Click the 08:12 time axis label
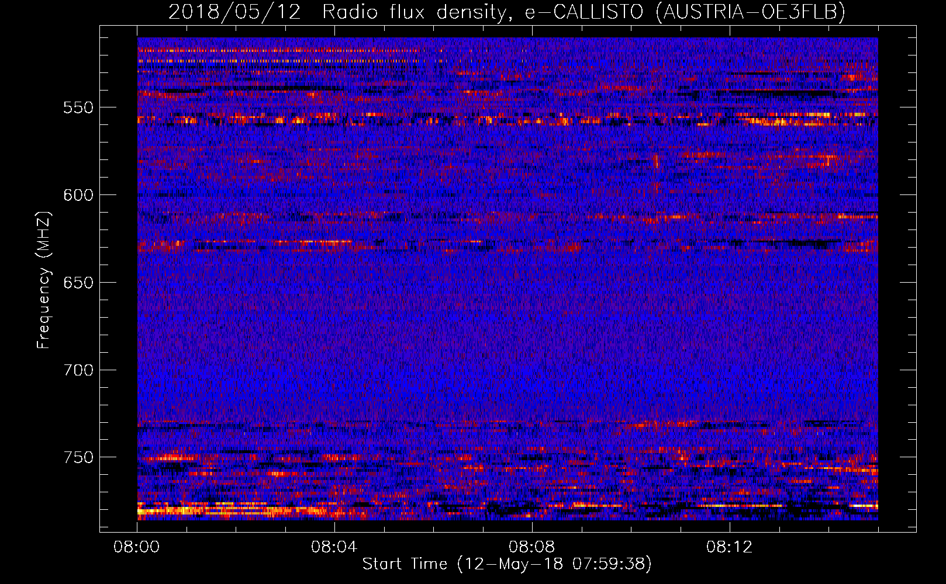 tap(730, 547)
